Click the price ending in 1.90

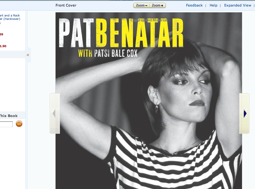3,46
